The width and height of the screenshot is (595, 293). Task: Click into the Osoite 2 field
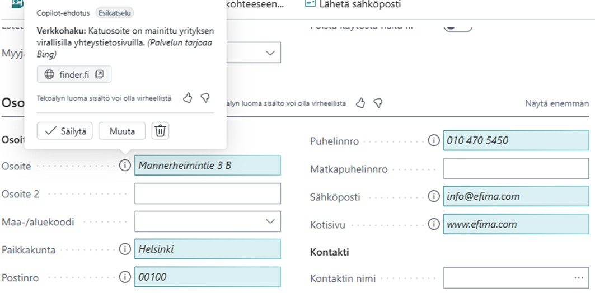pos(207,193)
